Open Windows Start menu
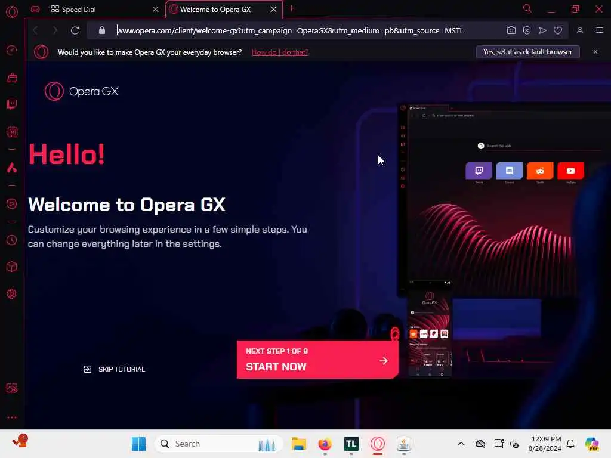This screenshot has height=458, width=611. point(138,444)
